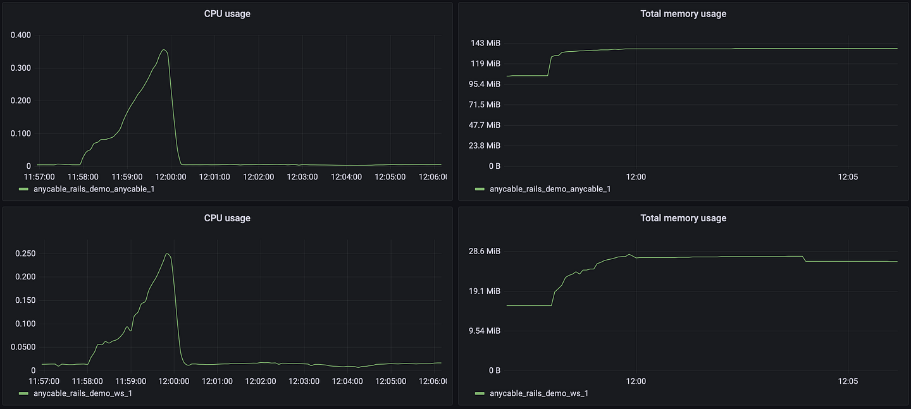Viewport: 911px width, 409px height.
Task: Click the 47.7 MiB axis label
Action: (484, 125)
